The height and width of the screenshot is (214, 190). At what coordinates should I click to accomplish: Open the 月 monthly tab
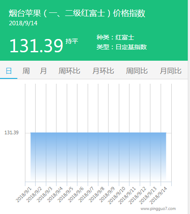[x=43, y=71]
